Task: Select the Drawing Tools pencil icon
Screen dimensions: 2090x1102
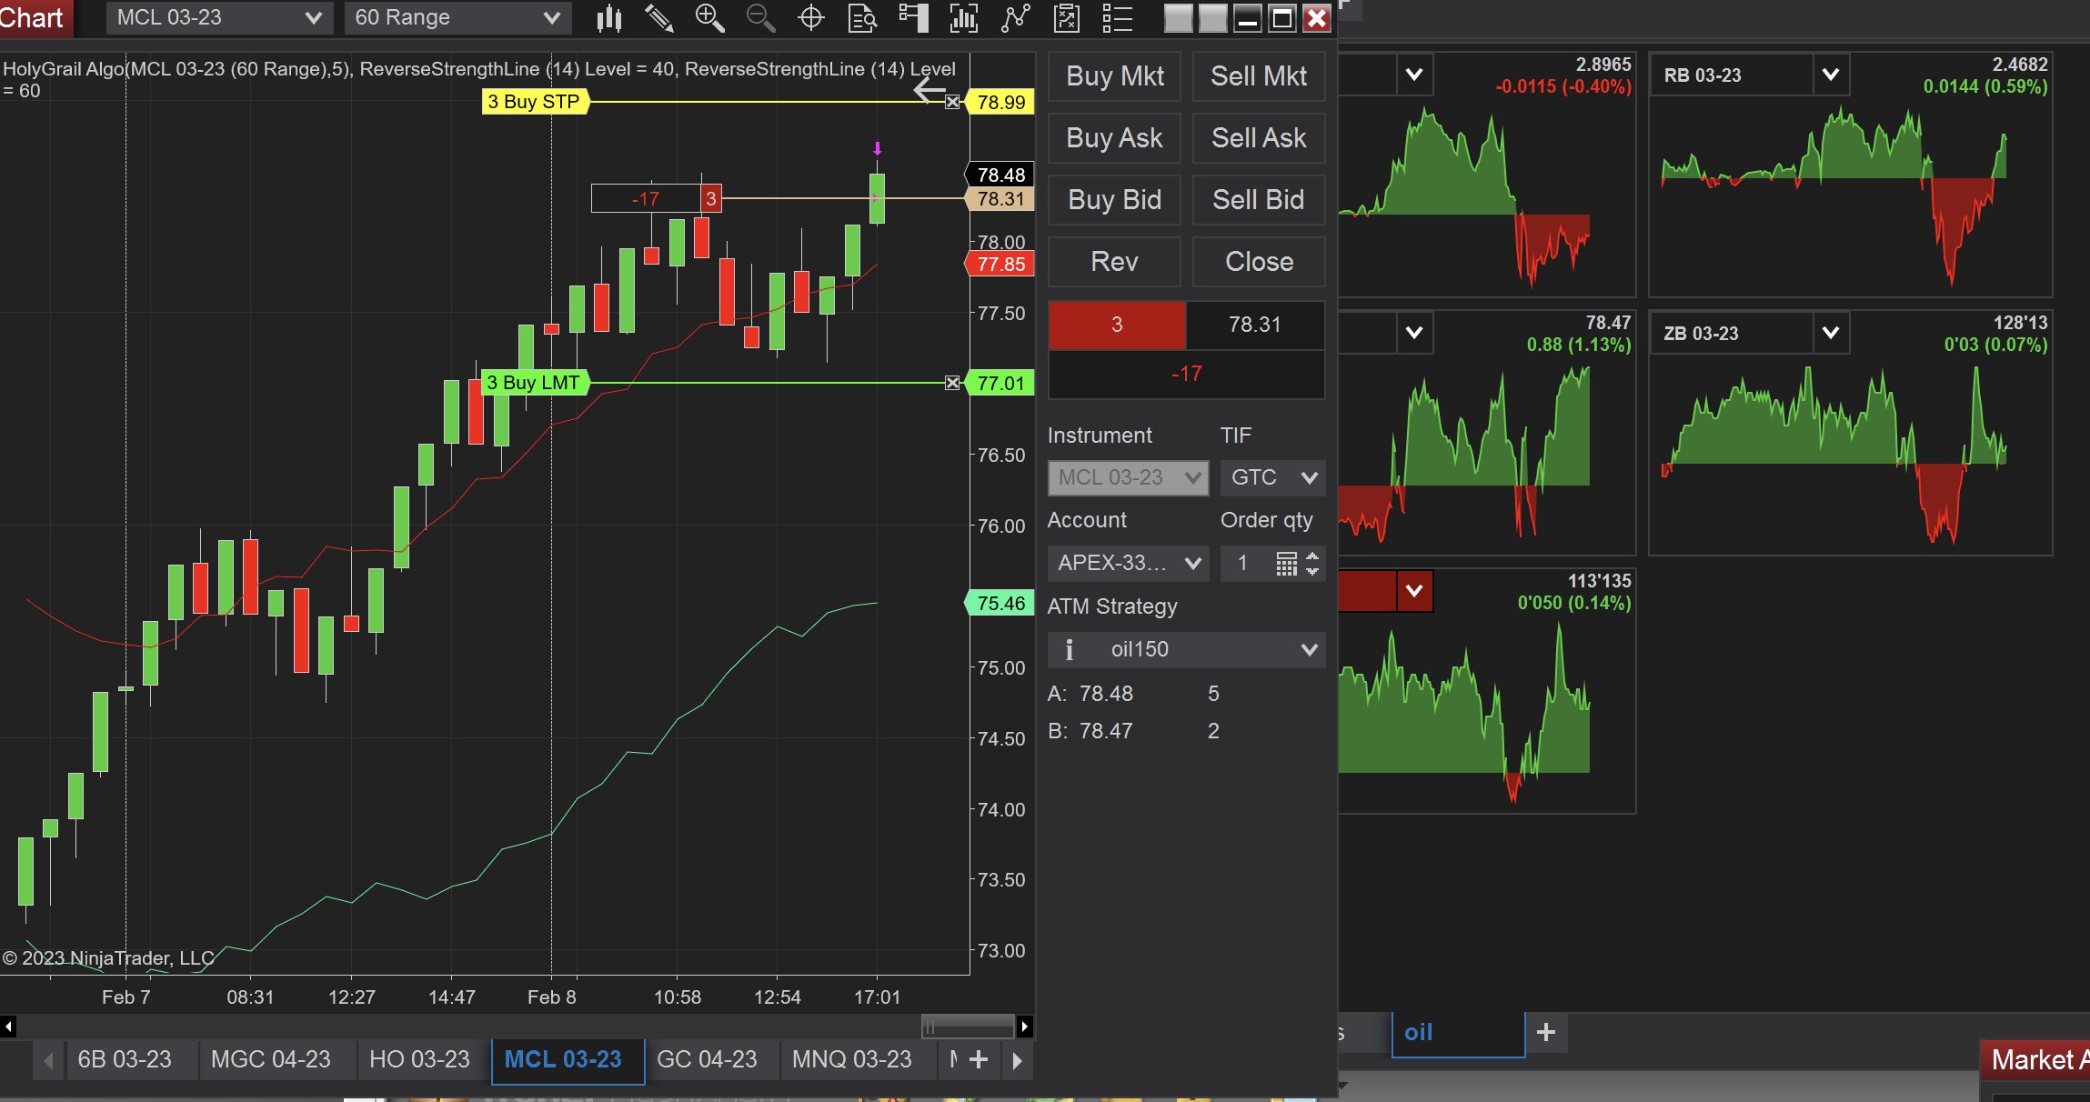Action: point(660,18)
